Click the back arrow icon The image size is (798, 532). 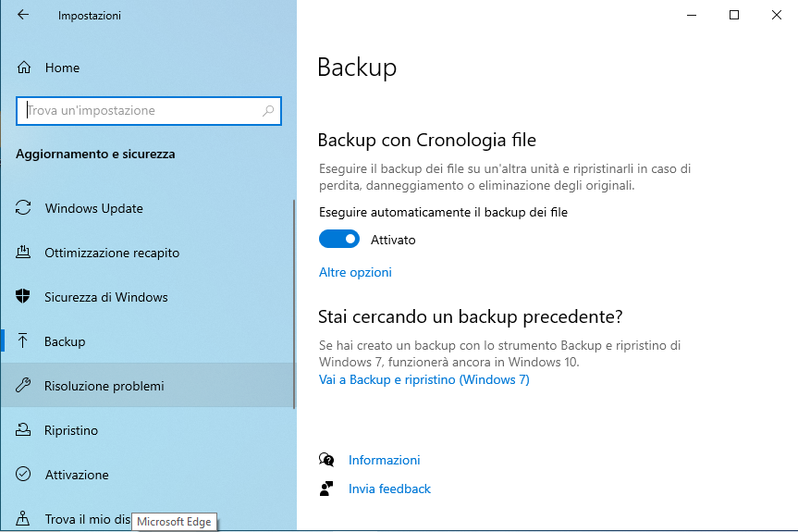23,16
